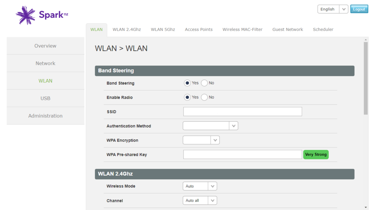Open the Access Points tab
The height and width of the screenshot is (210, 375).
[x=198, y=29]
